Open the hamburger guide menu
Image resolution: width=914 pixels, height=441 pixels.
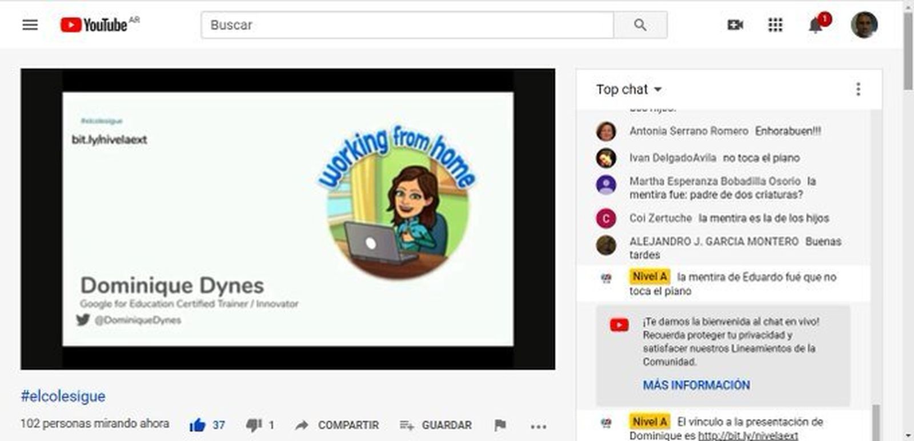[30, 25]
